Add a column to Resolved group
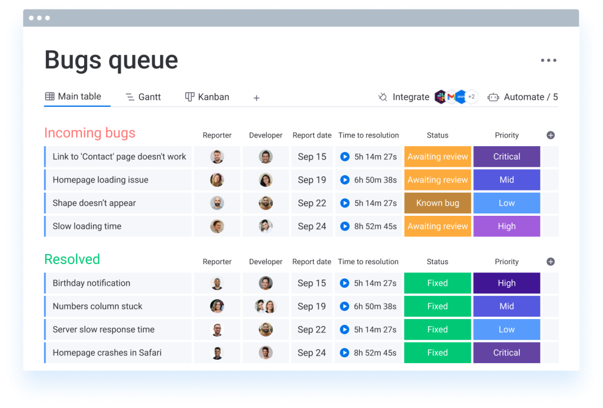Image resolution: width=603 pixels, height=408 pixels. [551, 262]
